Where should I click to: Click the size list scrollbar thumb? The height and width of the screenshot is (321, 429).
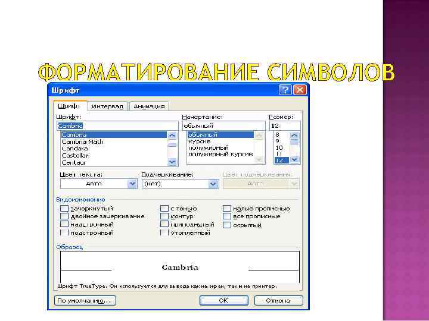[294, 142]
